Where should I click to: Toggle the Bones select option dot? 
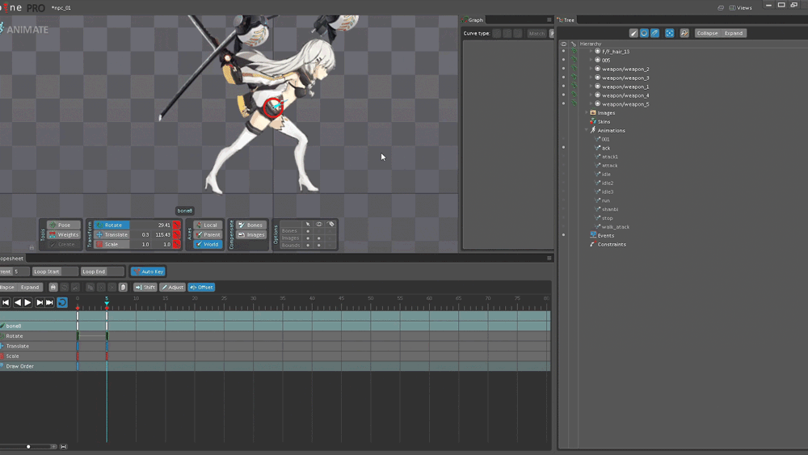[x=308, y=231]
